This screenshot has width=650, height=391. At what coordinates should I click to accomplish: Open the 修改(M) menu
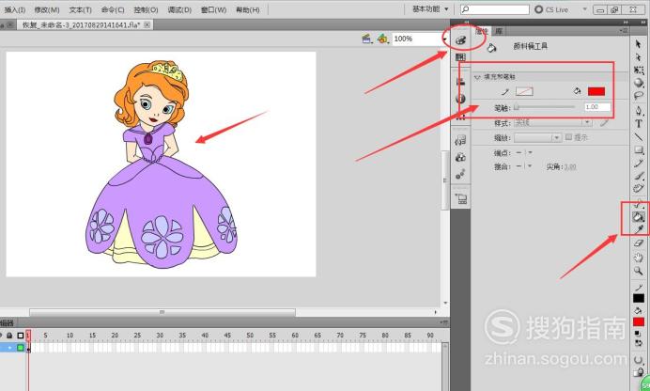point(47,9)
